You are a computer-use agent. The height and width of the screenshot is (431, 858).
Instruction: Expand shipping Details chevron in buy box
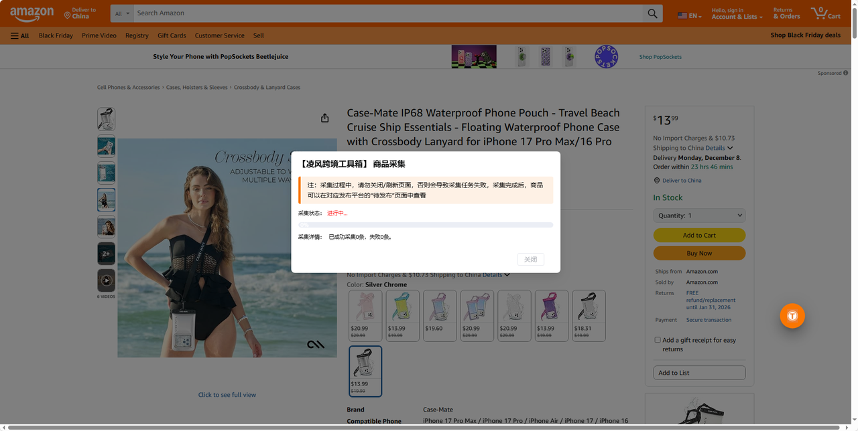[730, 148]
